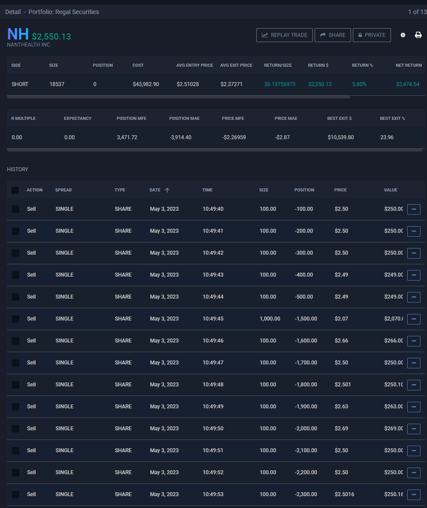Click the TYPE column header
Viewport: 427px width, 508px height.
tap(120, 190)
